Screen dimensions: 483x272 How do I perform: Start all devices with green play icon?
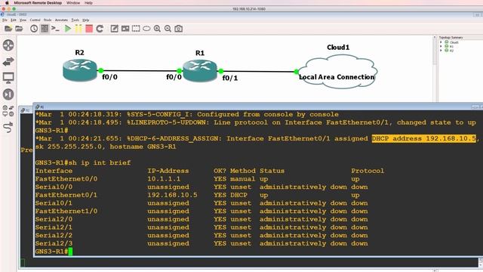click(x=68, y=29)
